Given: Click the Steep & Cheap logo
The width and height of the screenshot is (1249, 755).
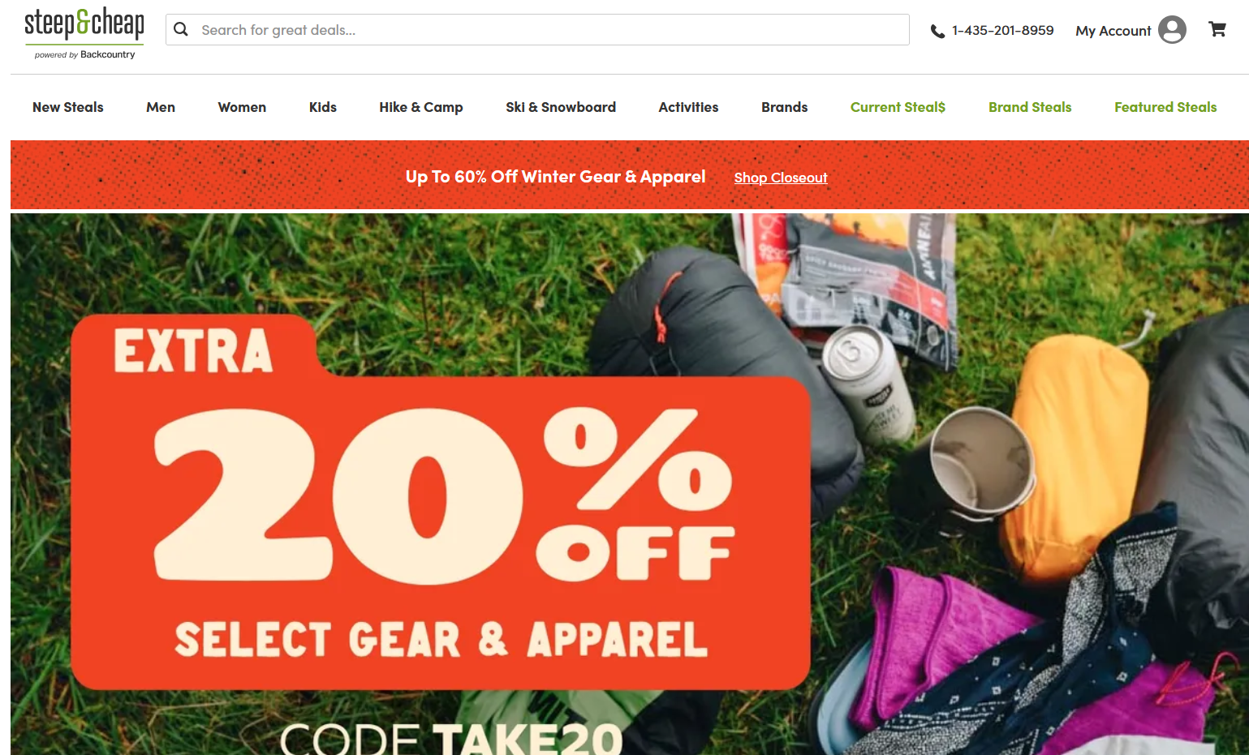Looking at the screenshot, I should pyautogui.click(x=84, y=33).
